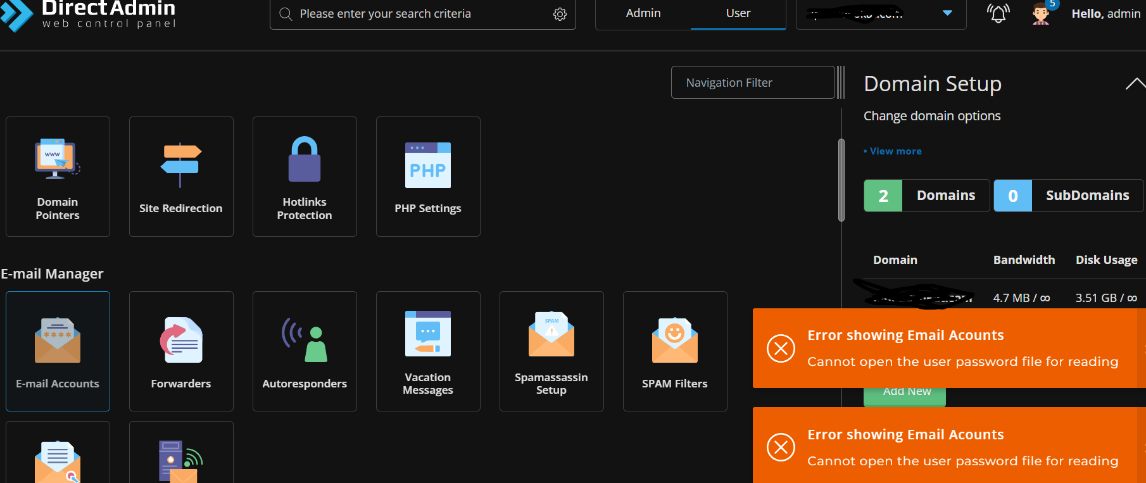
Task: Collapse the Domain Setup panel
Action: tap(1135, 84)
